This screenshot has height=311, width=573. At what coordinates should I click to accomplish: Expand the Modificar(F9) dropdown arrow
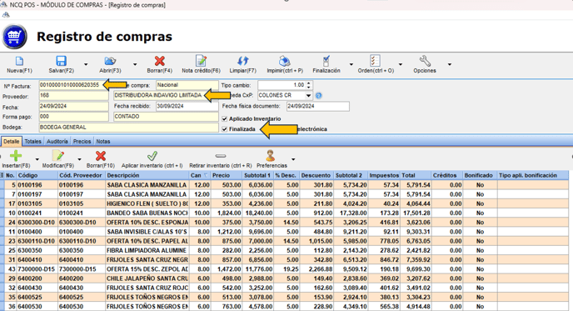[x=79, y=159]
